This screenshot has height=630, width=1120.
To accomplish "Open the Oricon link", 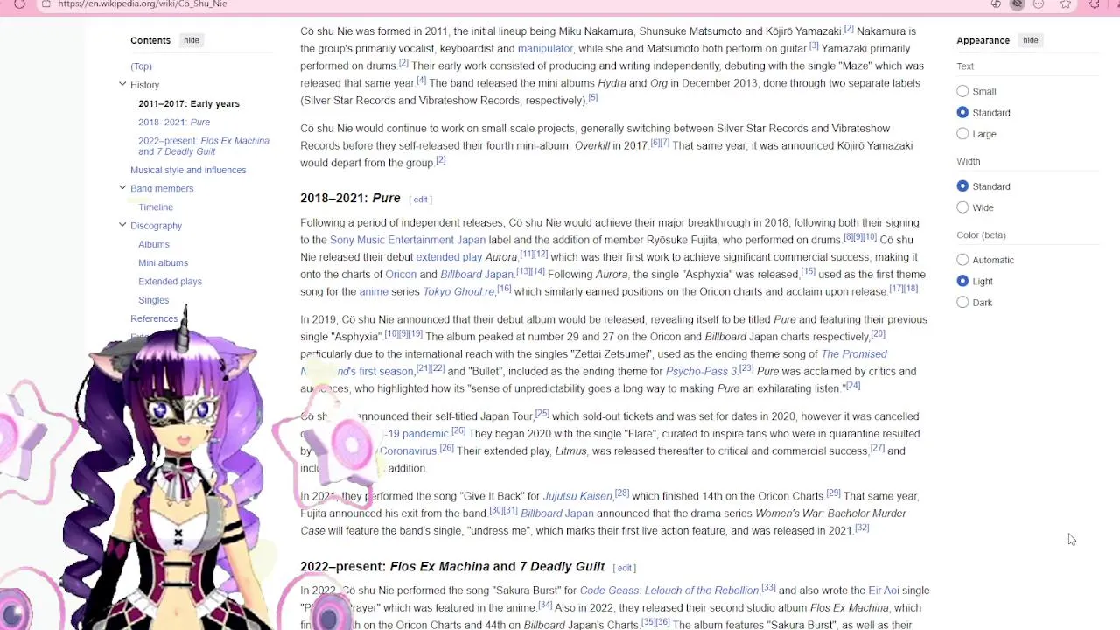I will coord(401,275).
